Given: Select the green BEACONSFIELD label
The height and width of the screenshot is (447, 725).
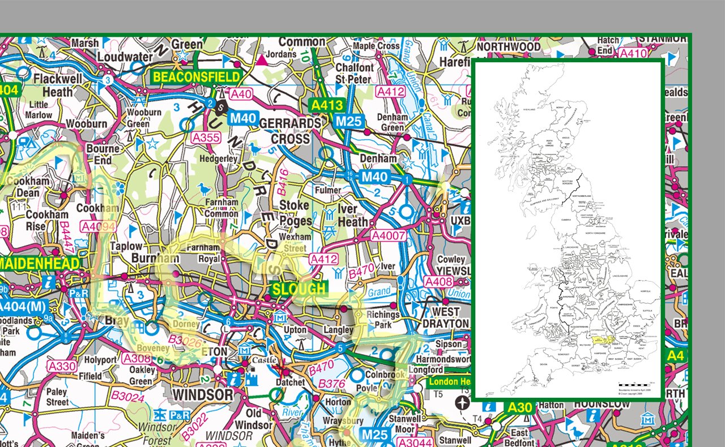Looking at the screenshot, I should coord(196,77).
